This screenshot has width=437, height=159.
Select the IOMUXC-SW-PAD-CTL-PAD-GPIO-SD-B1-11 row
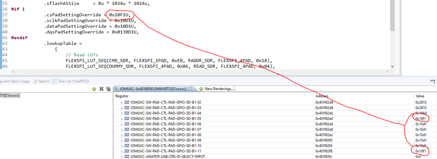point(275,151)
